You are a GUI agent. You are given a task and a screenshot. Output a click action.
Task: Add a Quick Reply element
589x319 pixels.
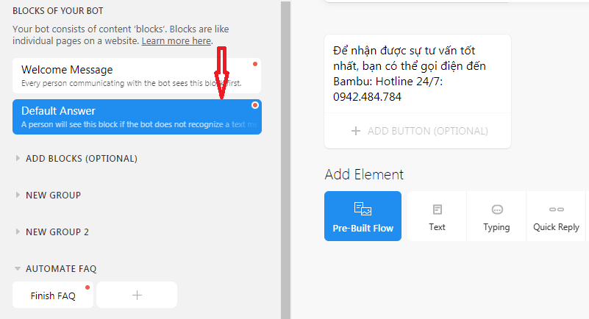coord(557,216)
